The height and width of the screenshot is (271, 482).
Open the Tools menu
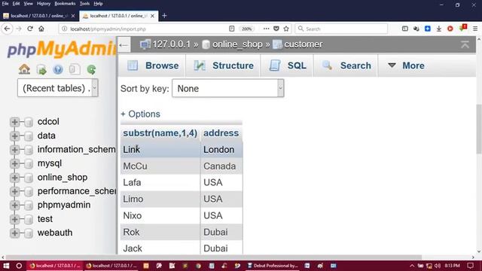(84, 4)
